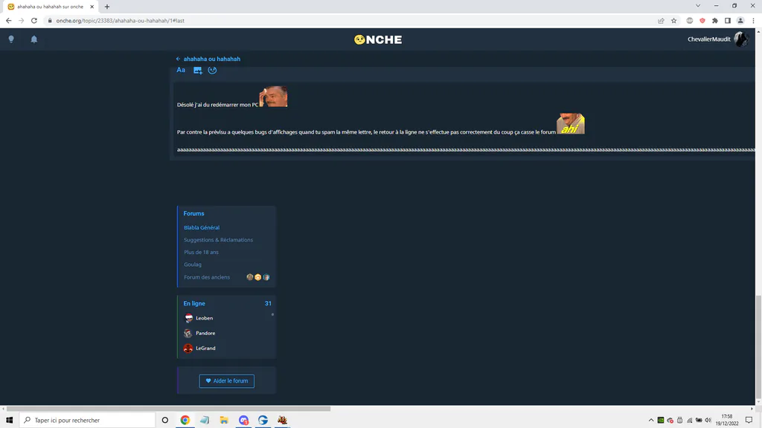Select the Goulag forum
Viewport: 762px width, 428px height.
(x=193, y=265)
